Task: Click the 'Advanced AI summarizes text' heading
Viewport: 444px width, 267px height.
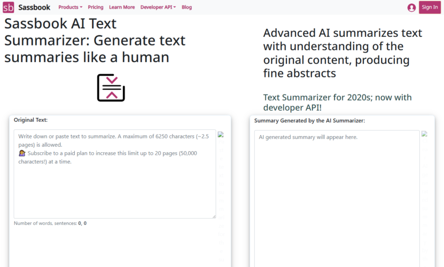Action: [343, 53]
